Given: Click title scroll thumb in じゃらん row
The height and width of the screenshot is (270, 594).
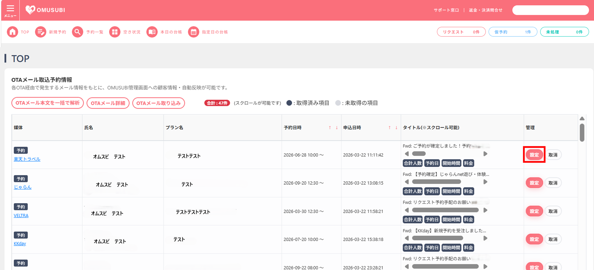Looking at the screenshot, I should click(x=436, y=182).
